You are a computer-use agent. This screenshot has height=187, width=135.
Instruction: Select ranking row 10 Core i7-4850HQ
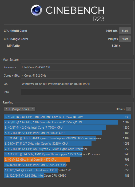click(67, 165)
